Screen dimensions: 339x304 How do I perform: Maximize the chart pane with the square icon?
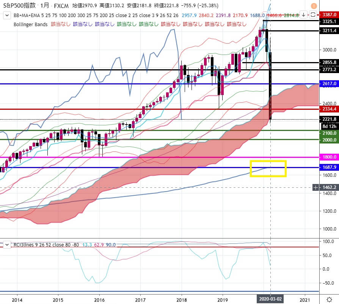[312, 15]
